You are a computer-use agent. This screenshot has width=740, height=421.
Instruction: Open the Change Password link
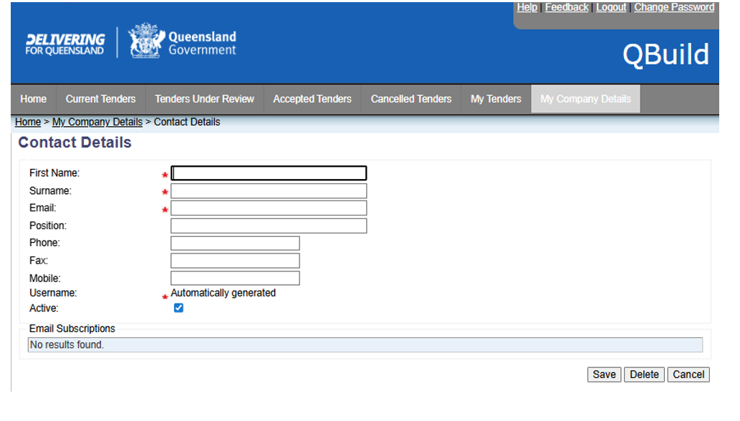(x=673, y=7)
